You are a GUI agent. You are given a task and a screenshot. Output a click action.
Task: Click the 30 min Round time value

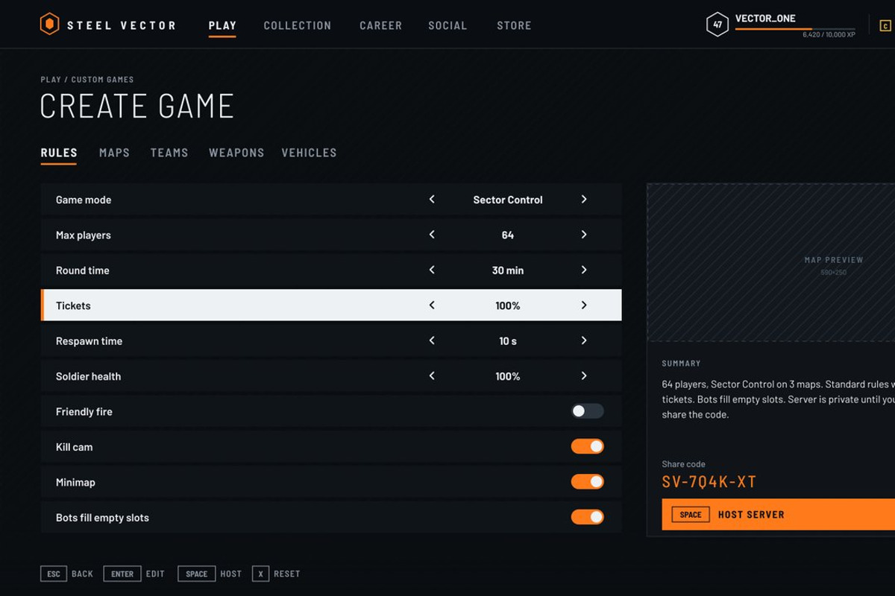click(508, 270)
